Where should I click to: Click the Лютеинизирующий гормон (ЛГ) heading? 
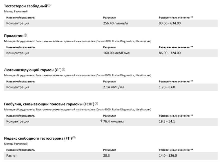click(x=33, y=69)
